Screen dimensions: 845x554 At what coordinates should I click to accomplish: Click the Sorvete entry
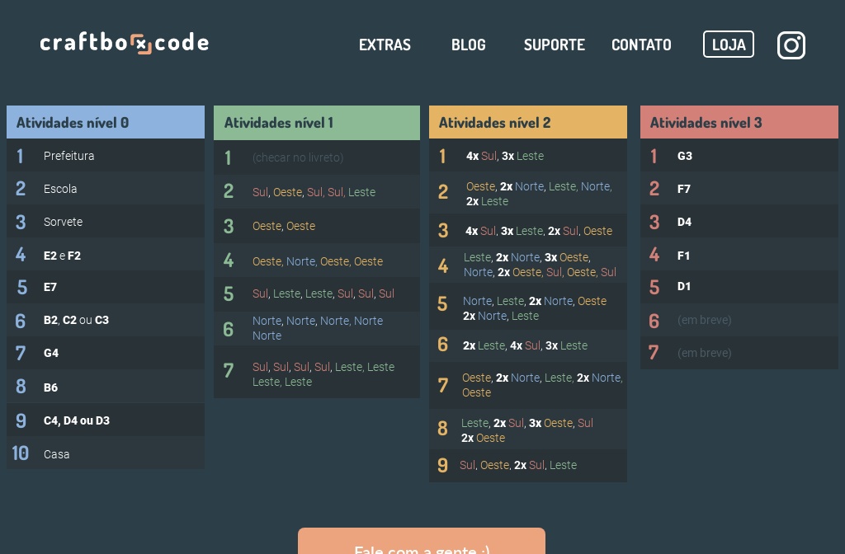pos(106,222)
